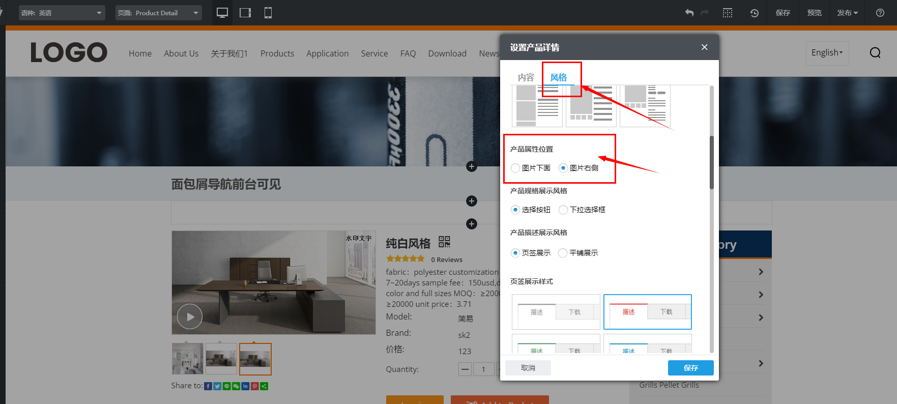Viewport: 897px width, 404px height.
Task: Choose red 描述 tab style
Action: [648, 312]
